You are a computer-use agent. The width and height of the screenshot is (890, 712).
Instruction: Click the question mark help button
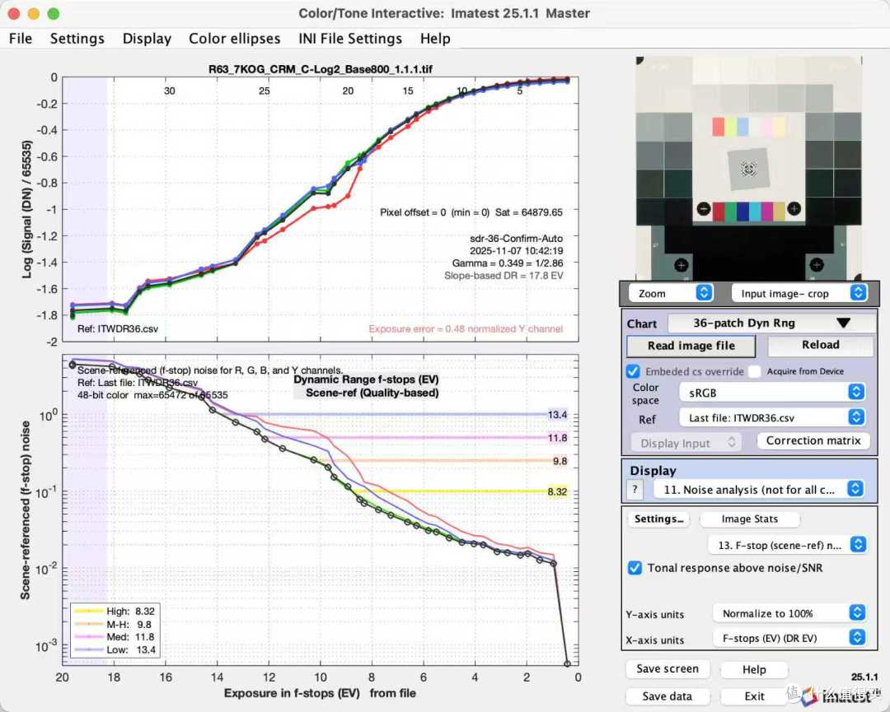click(x=635, y=489)
